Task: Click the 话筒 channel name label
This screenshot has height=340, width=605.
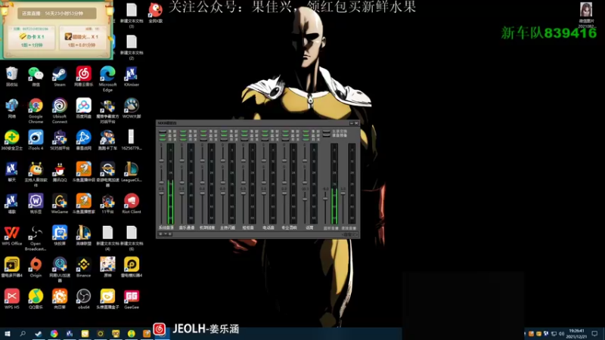Action: pos(309,228)
